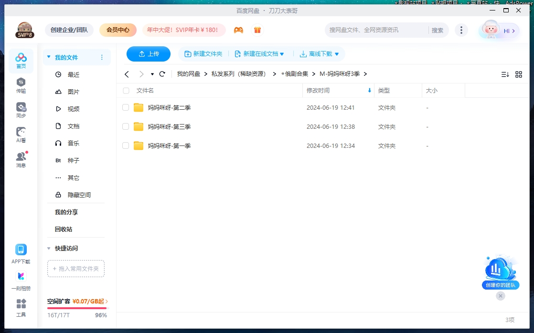Expand the 离线下载 dropdown
The height and width of the screenshot is (333, 534).
[336, 54]
